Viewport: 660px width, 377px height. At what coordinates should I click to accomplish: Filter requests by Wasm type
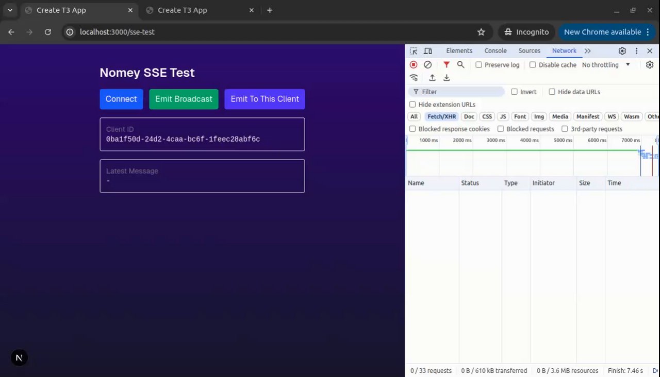632,117
